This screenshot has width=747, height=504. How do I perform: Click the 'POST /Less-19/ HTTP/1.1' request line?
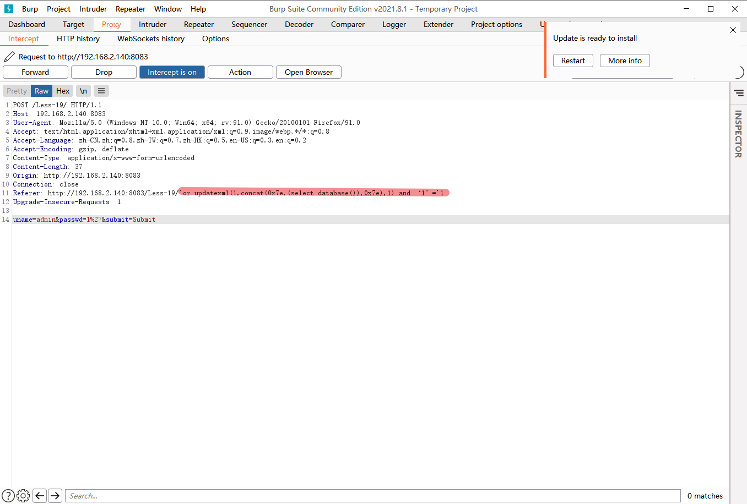pyautogui.click(x=57, y=105)
